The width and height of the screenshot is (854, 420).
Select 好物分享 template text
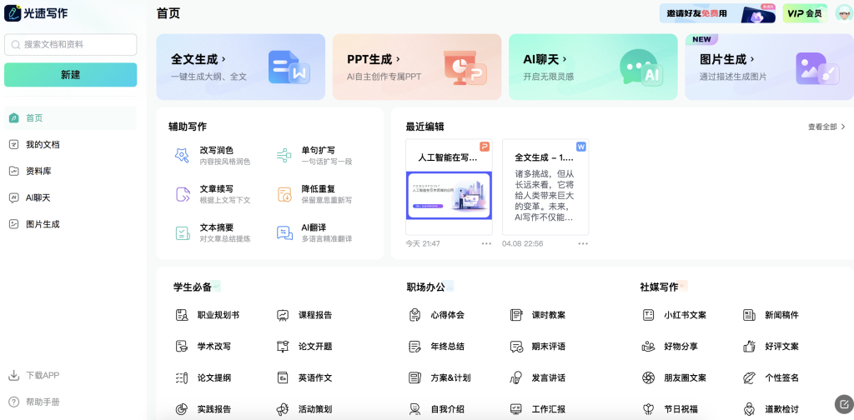[681, 347]
